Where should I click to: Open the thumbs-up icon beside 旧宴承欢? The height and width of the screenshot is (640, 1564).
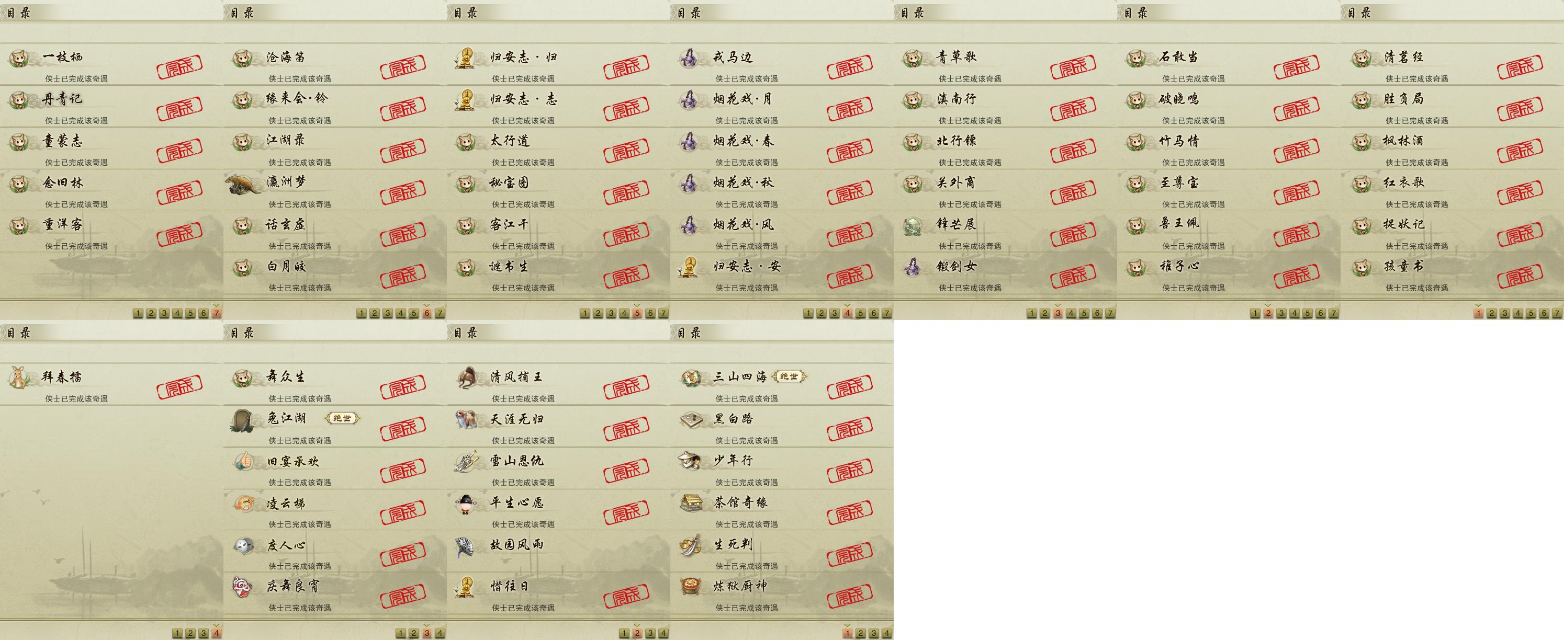click(243, 461)
